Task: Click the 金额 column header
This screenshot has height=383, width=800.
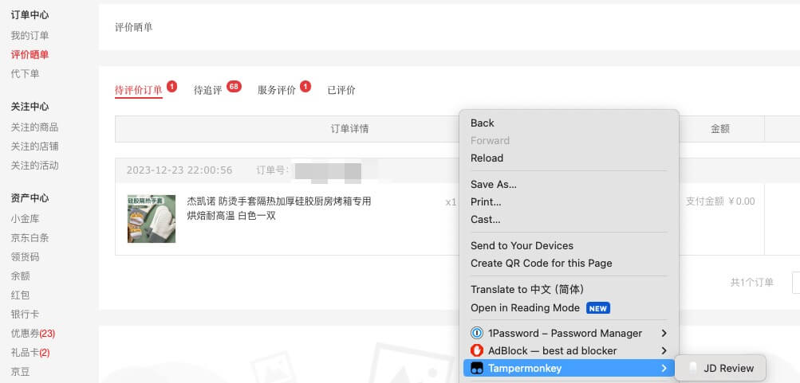Action: (x=720, y=129)
